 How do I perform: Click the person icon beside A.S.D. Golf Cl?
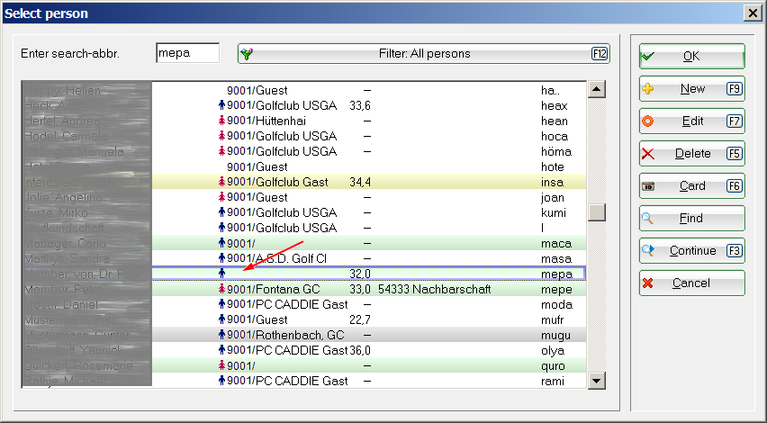coord(221,258)
